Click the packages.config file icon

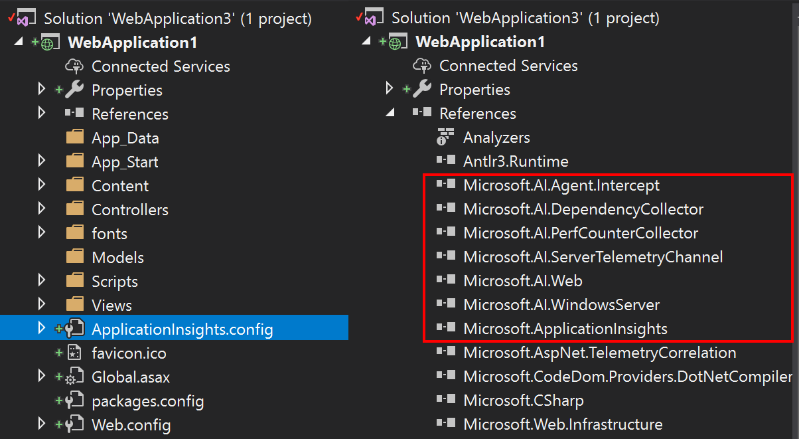(74, 401)
